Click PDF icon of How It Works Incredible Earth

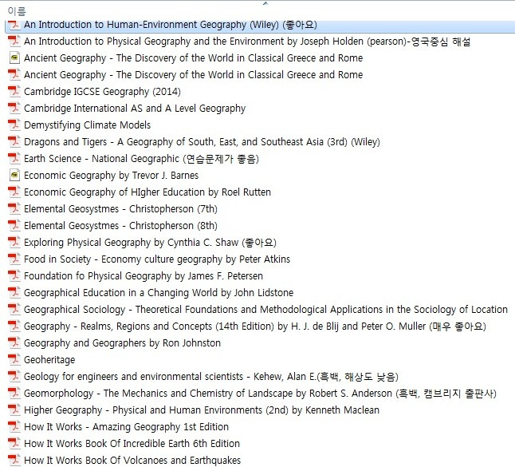pos(14,444)
